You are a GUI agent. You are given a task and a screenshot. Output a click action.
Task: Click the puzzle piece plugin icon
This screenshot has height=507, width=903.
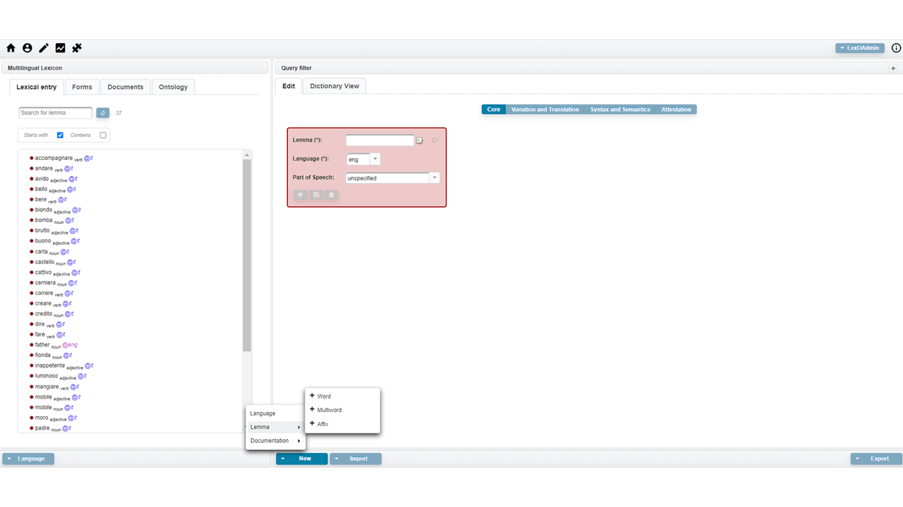pyautogui.click(x=77, y=48)
